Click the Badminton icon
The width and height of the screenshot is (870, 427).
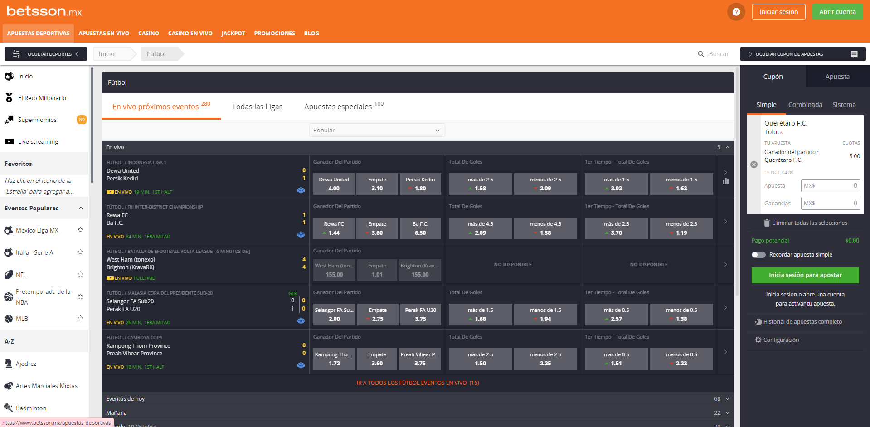(9, 408)
